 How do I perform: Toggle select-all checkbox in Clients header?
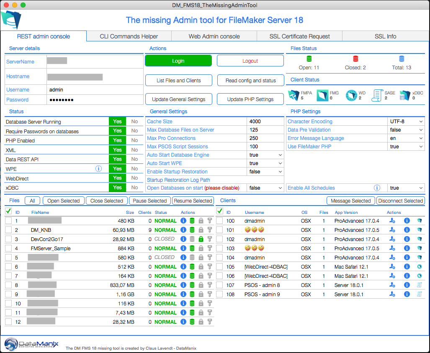(220, 211)
